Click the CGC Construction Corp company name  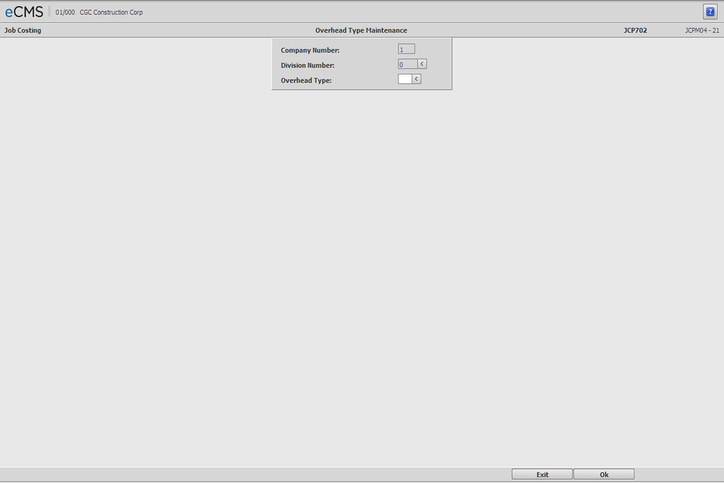tap(111, 12)
